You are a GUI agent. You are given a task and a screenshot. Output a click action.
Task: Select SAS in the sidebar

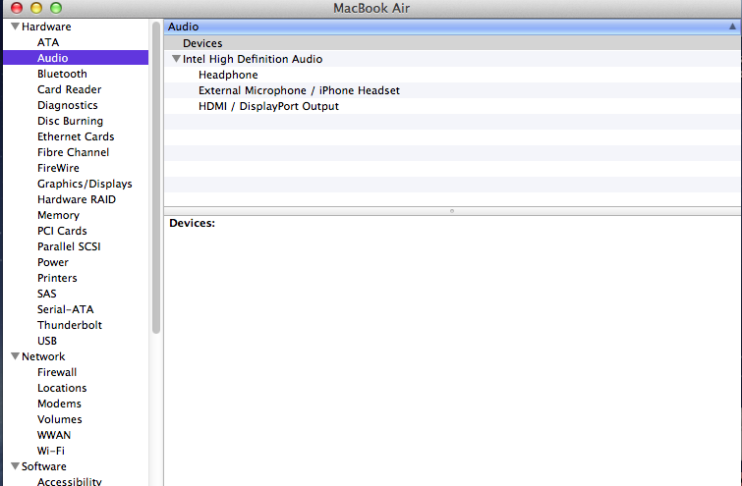[x=46, y=294]
